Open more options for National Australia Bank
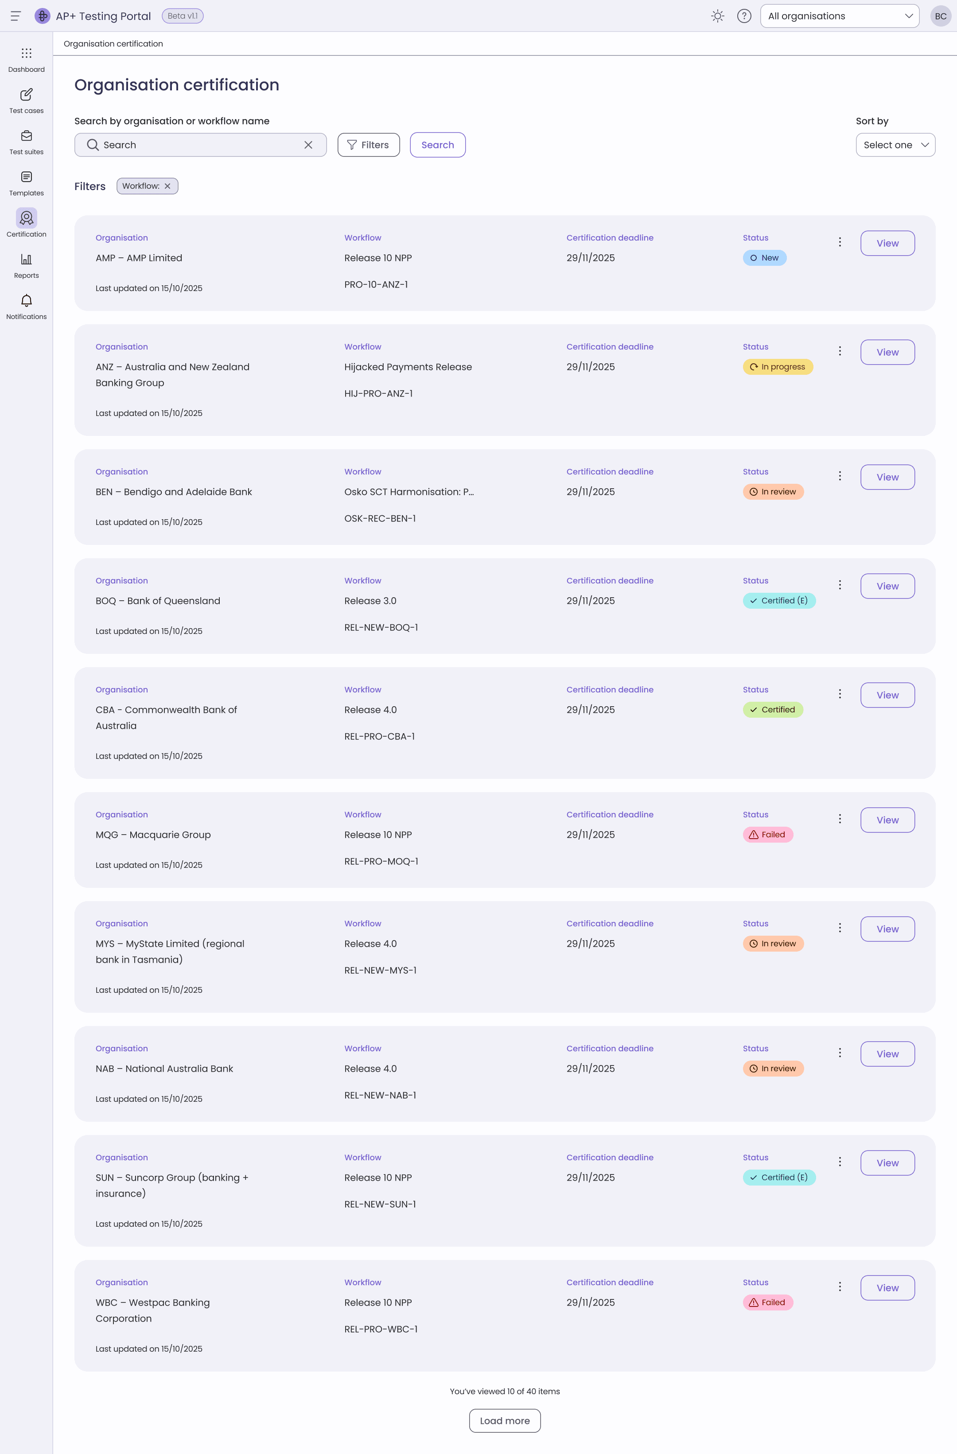This screenshot has height=1454, width=957. [840, 1053]
